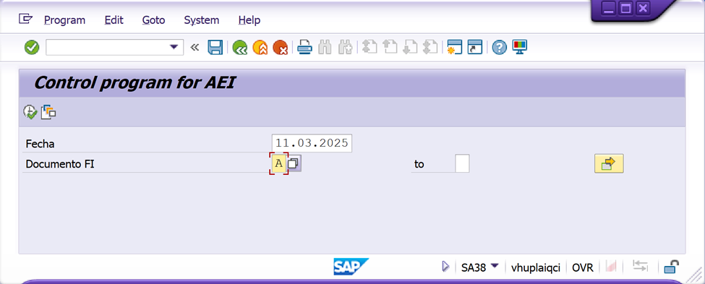Click the Multiple Selection arrow button
Image resolution: width=705 pixels, height=284 pixels.
609,163
